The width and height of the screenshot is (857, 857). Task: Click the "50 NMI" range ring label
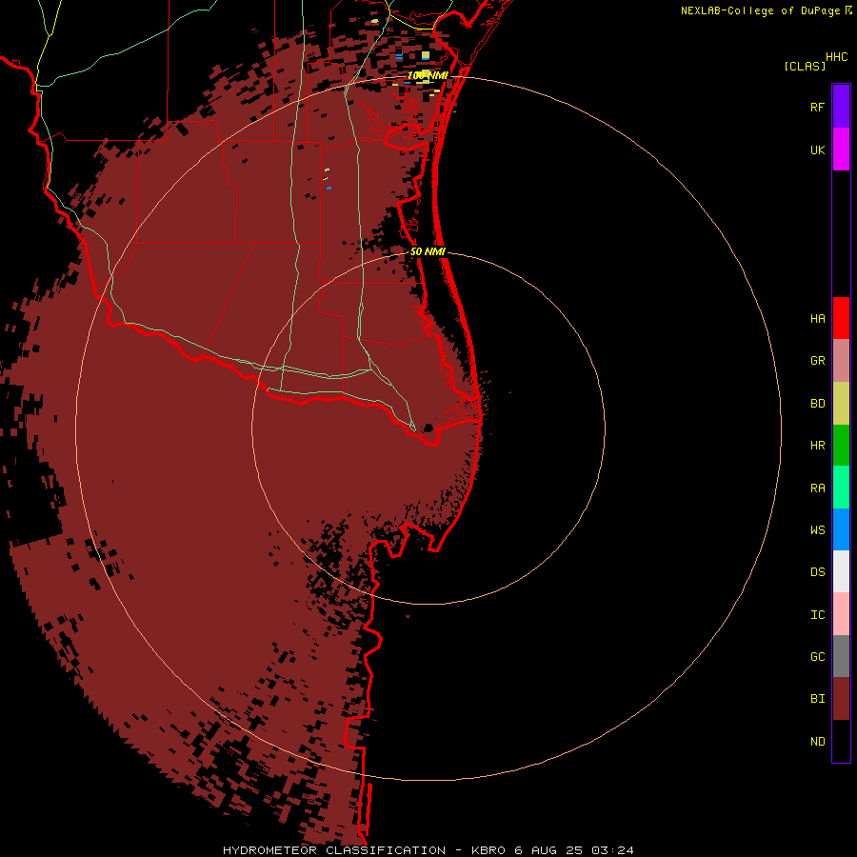pos(428,251)
